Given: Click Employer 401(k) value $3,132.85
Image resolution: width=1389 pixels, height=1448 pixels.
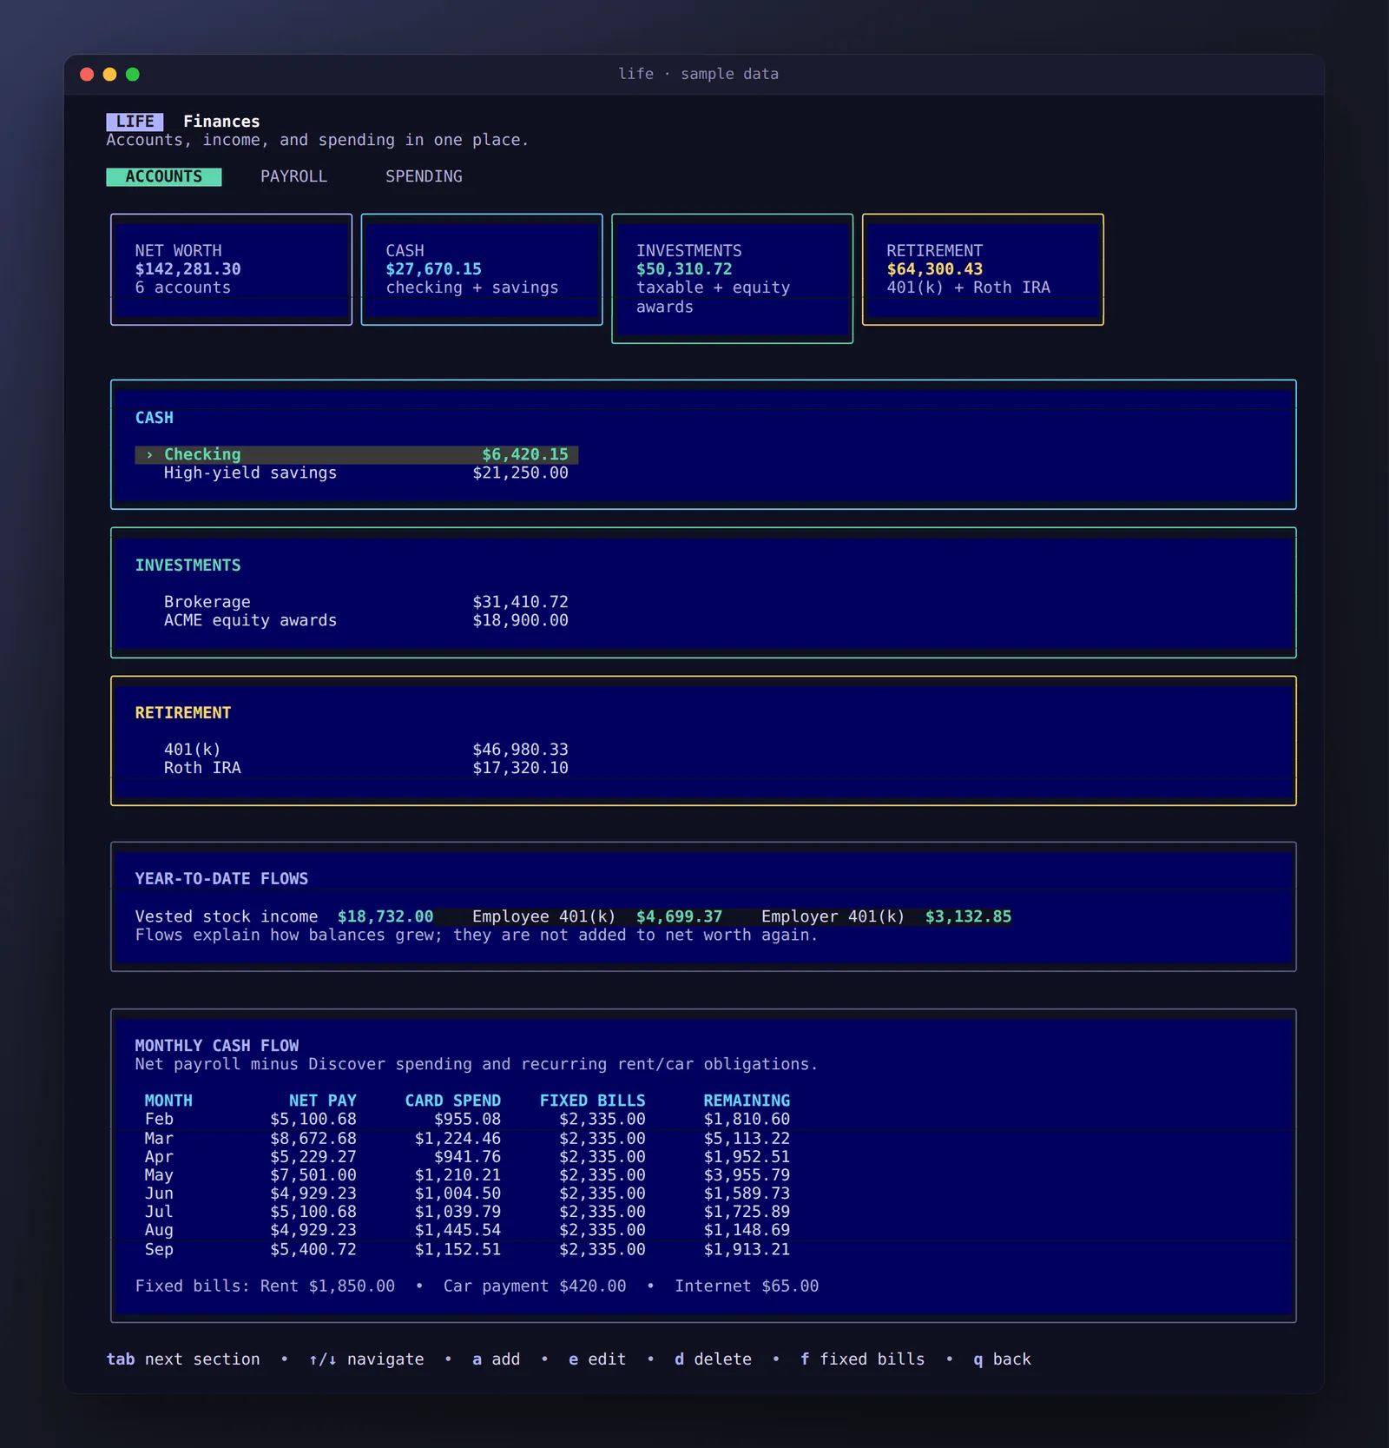Looking at the screenshot, I should [968, 916].
